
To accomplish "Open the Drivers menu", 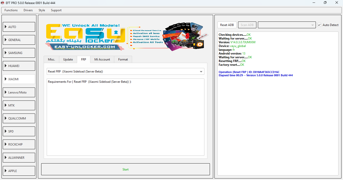I will 28,10.
